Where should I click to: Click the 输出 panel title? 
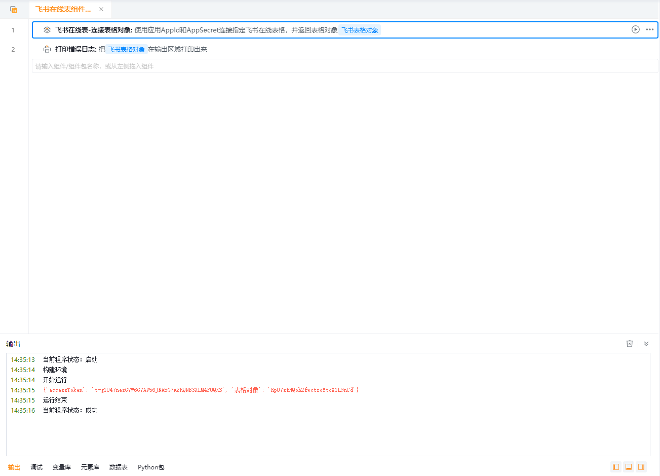(13, 344)
